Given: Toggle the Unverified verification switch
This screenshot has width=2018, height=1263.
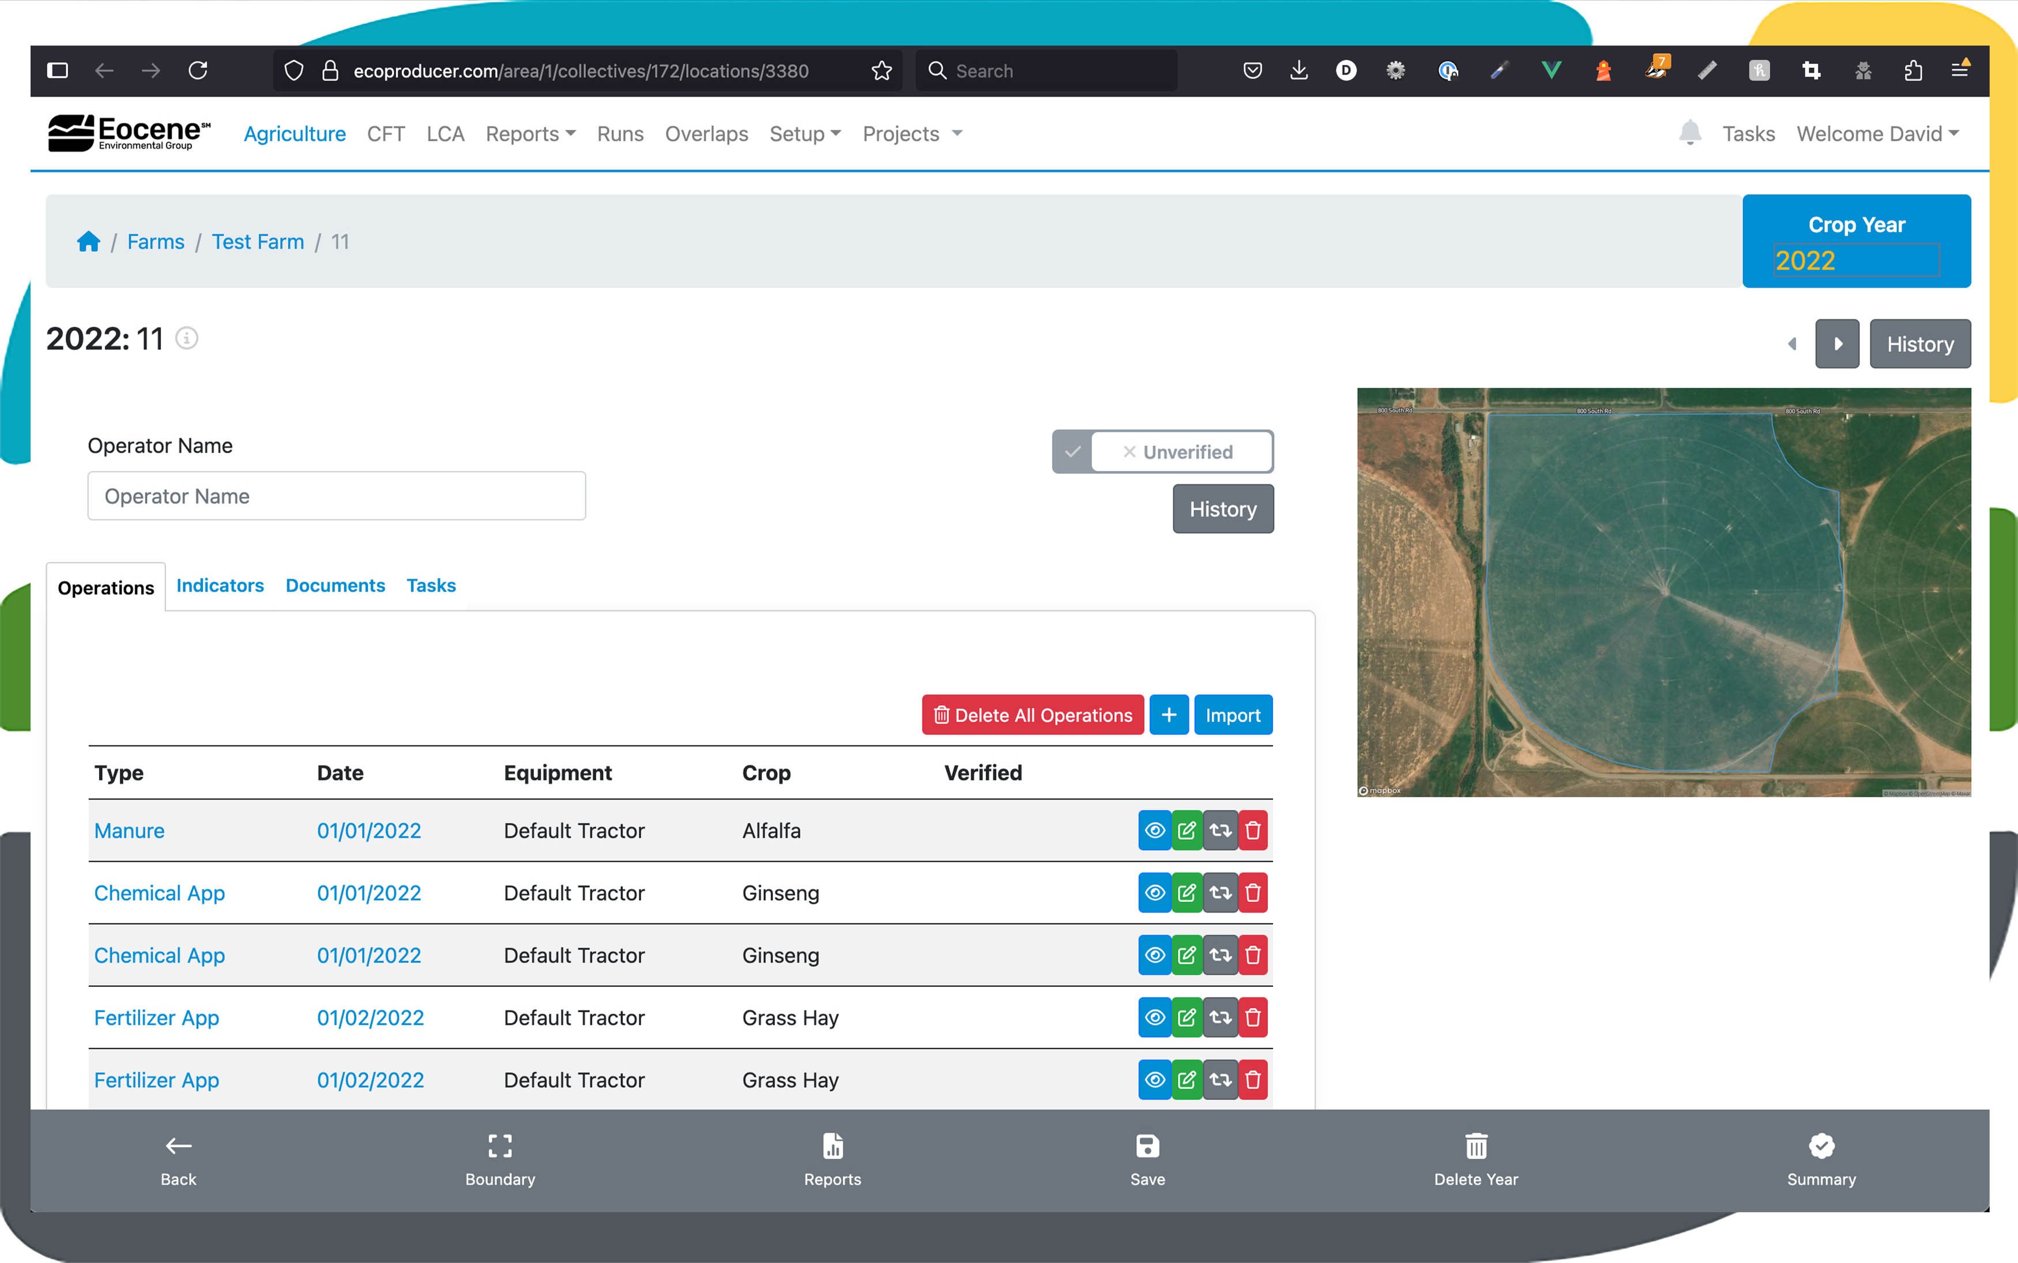Looking at the screenshot, I should tap(1162, 452).
